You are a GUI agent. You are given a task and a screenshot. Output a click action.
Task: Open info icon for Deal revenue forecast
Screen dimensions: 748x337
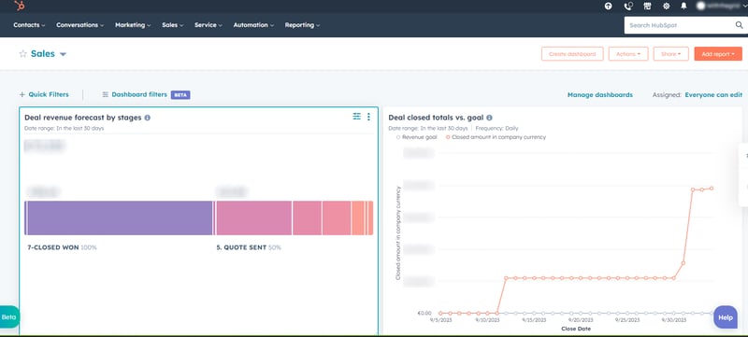(x=148, y=118)
